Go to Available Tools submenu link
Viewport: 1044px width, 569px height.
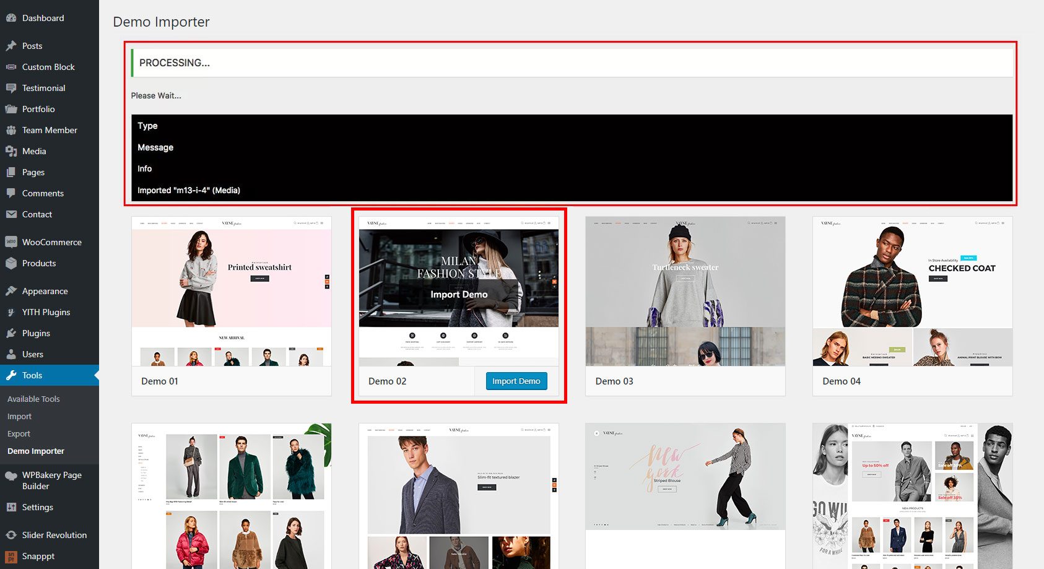33,399
